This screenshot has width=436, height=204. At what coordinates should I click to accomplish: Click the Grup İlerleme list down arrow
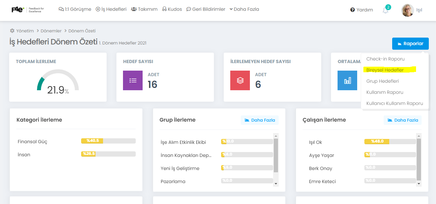click(x=276, y=184)
